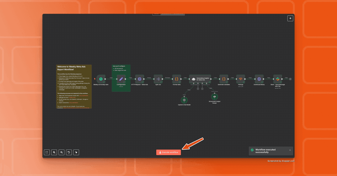Open the Configuration node with pencil icon
337x176 pixels.
(x=121, y=79)
